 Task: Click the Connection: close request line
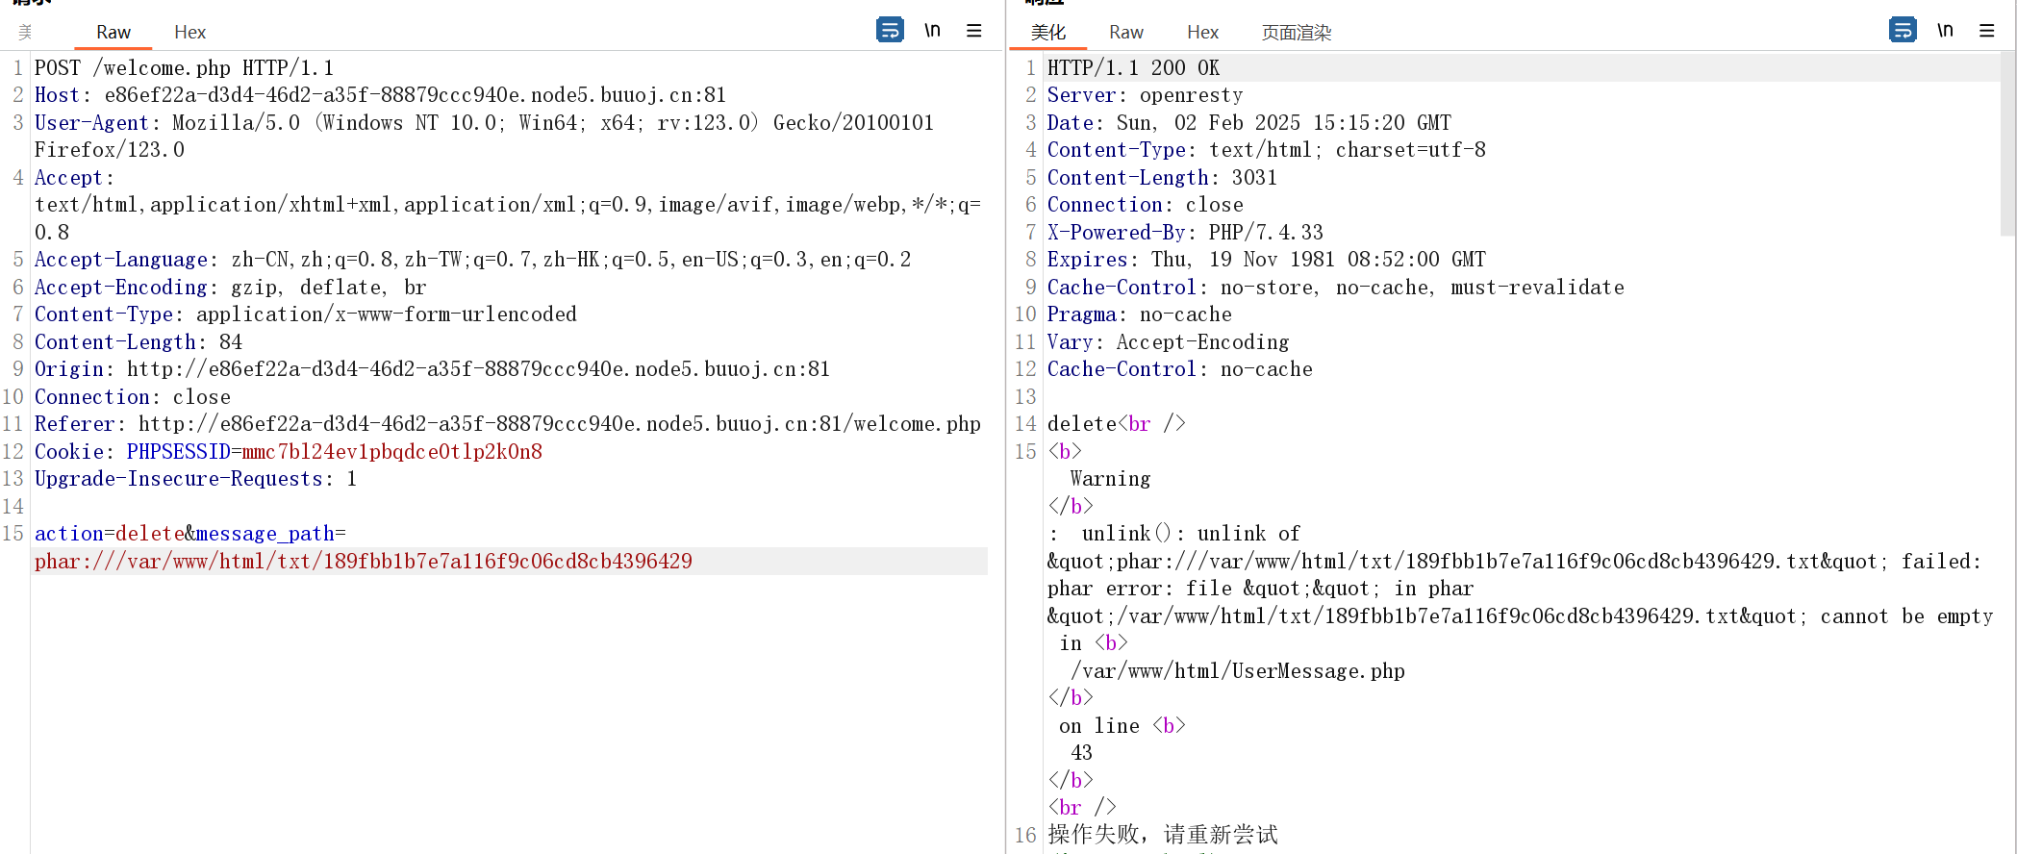point(133,397)
